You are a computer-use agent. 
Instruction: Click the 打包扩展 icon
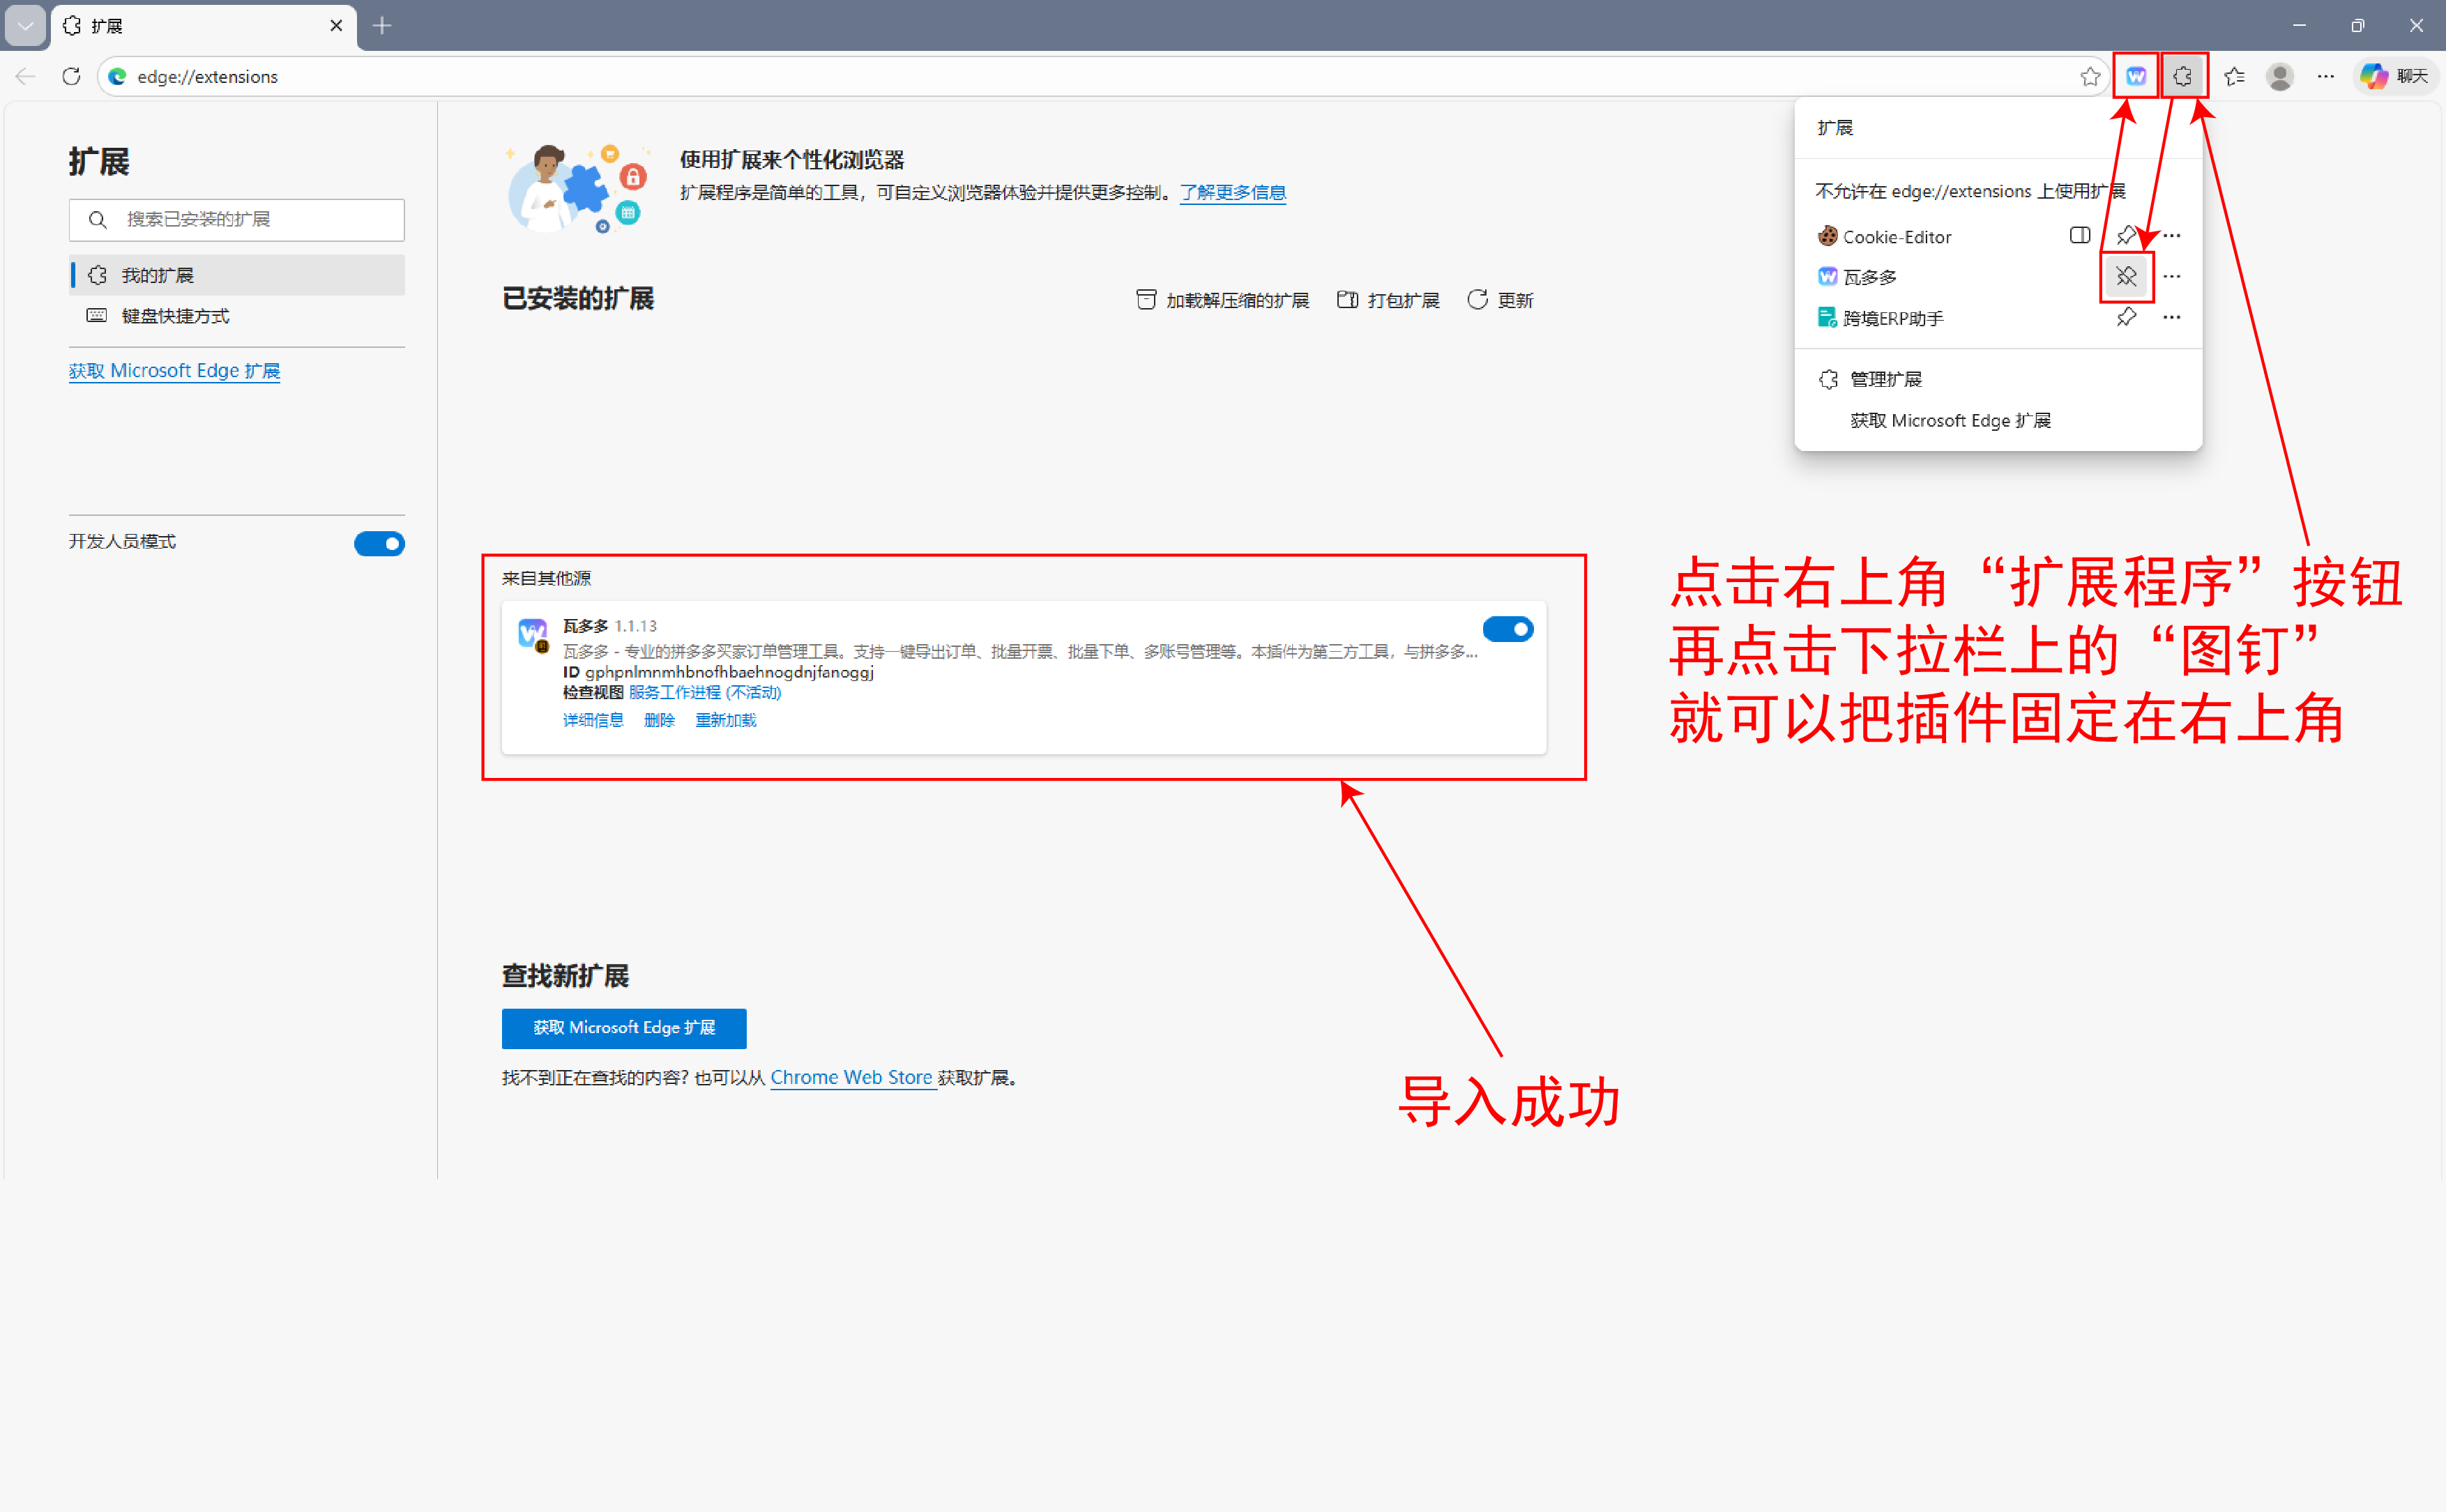pyautogui.click(x=1347, y=299)
